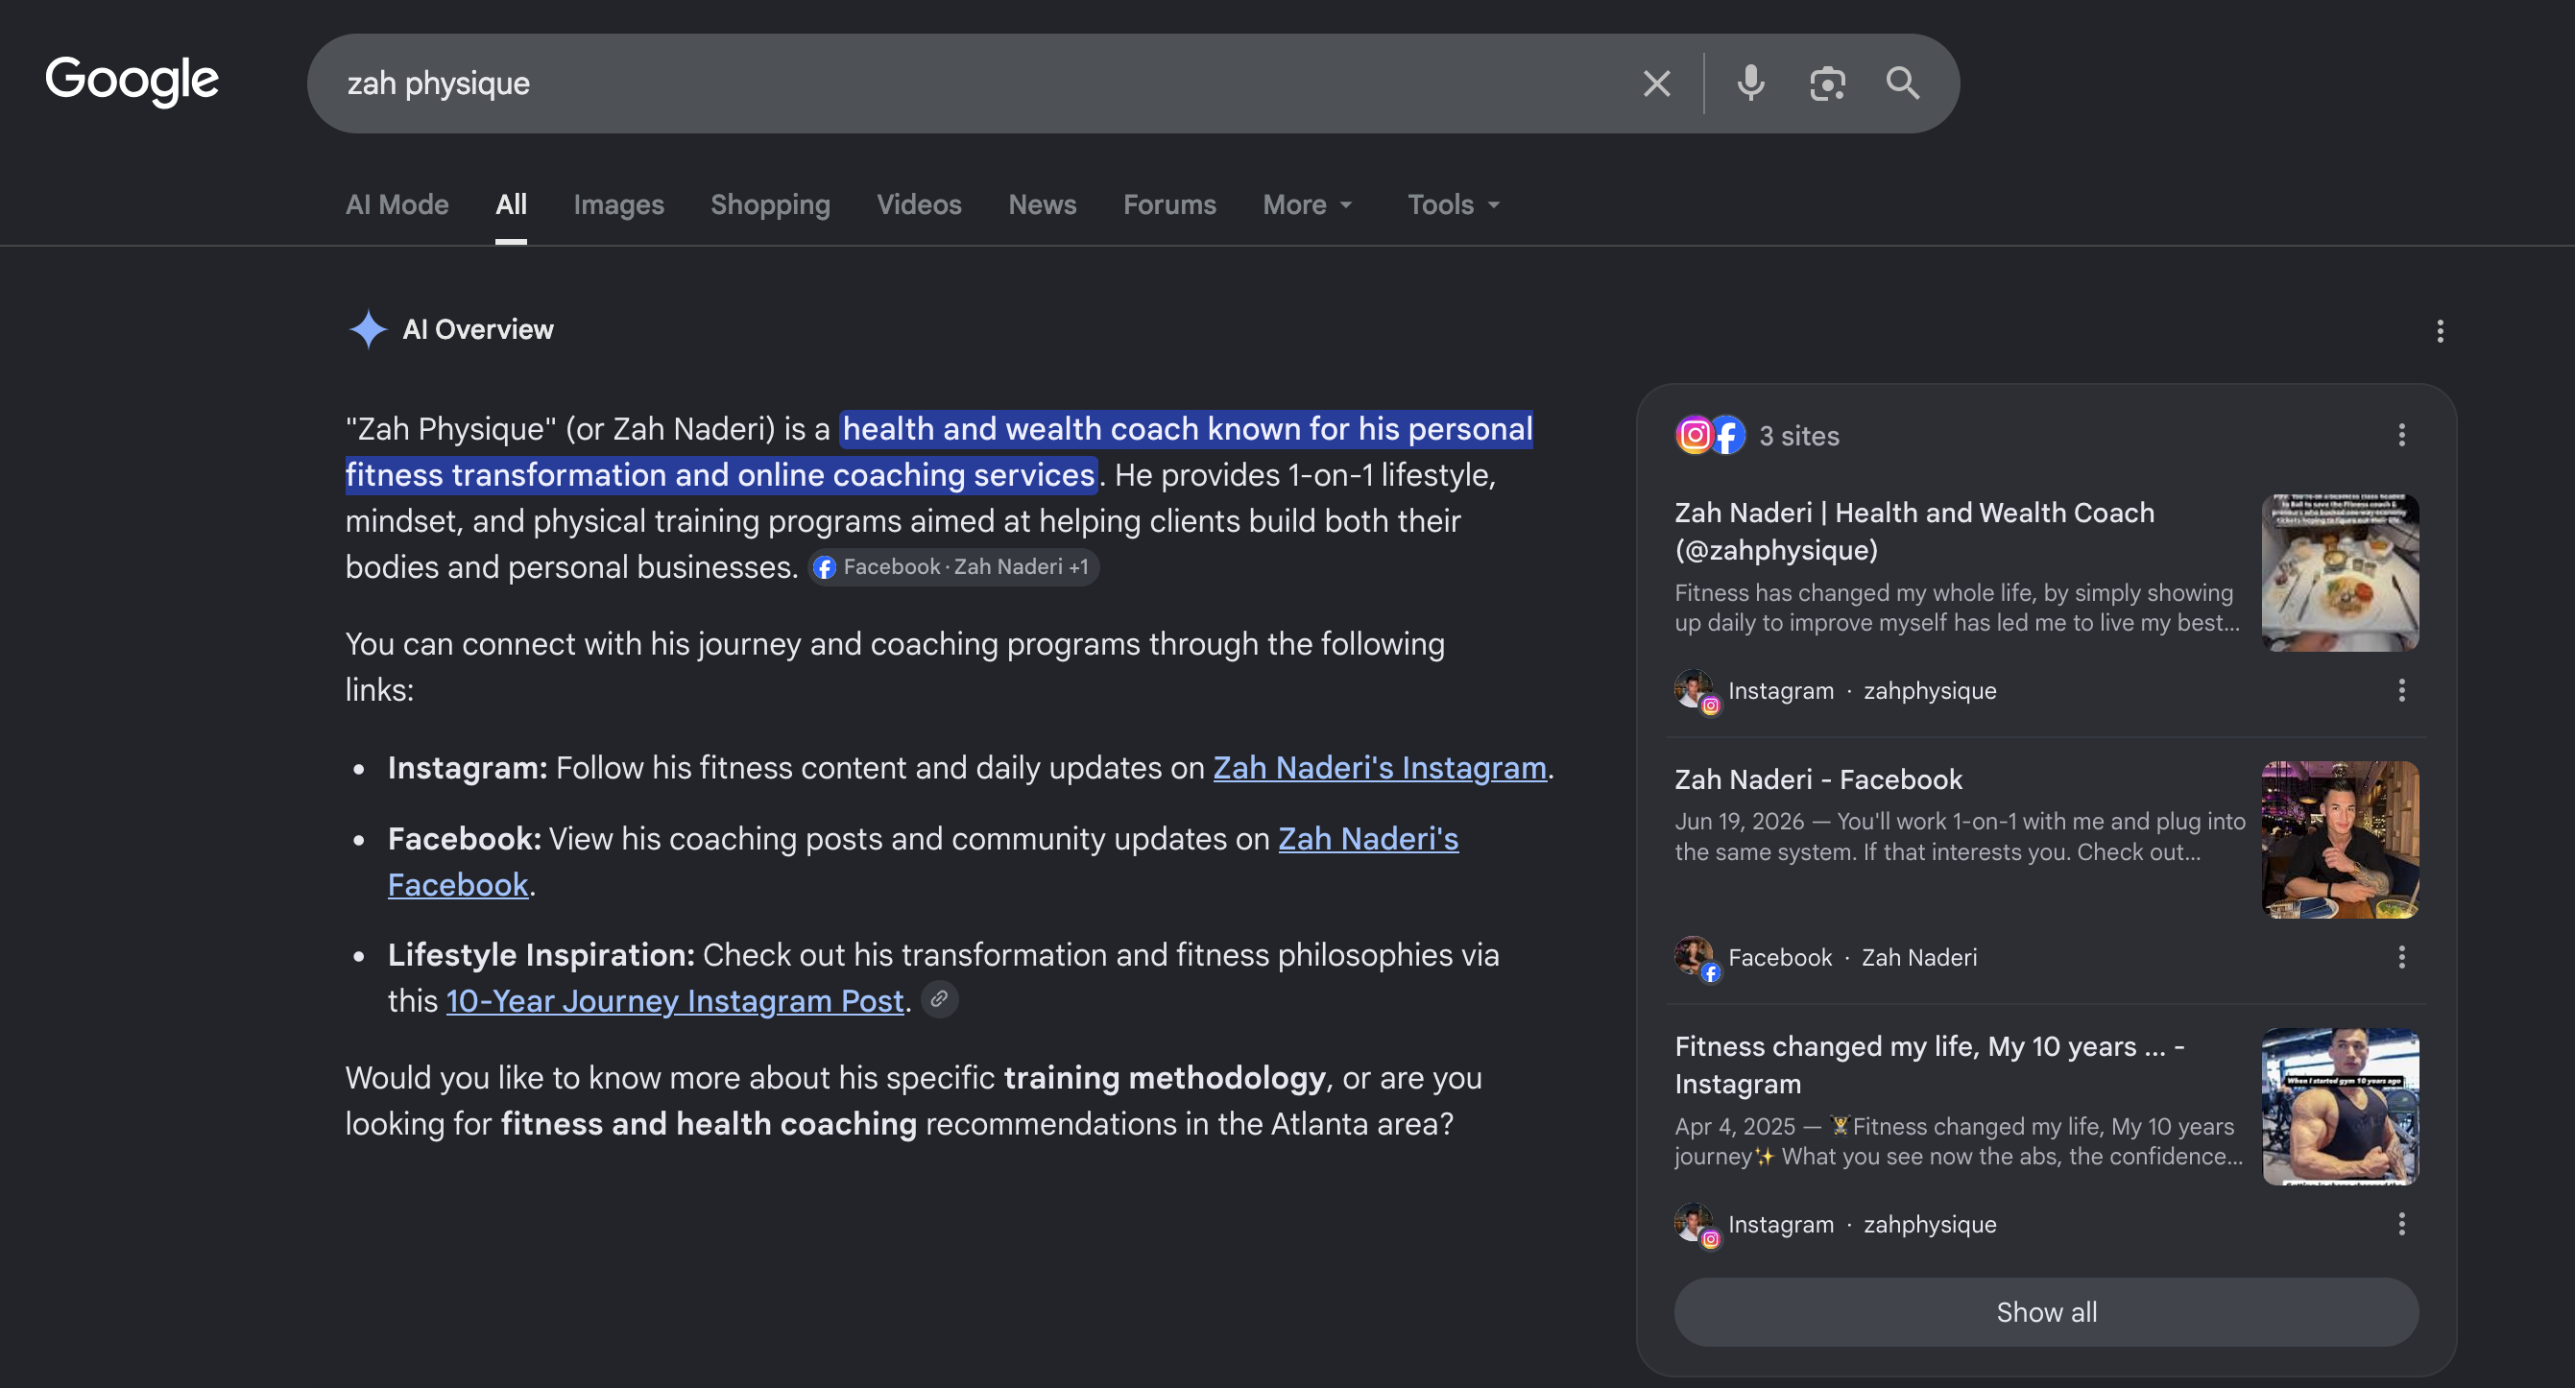
Task: Click the Show all button
Action: [x=2046, y=1312]
